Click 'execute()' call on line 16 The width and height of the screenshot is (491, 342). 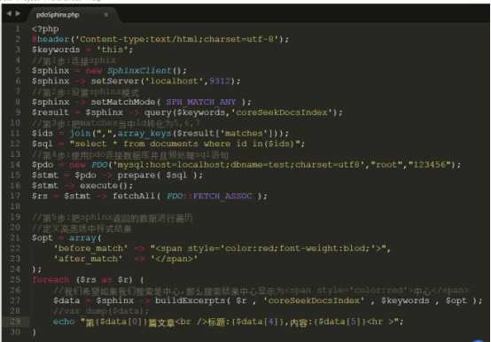click(x=104, y=185)
